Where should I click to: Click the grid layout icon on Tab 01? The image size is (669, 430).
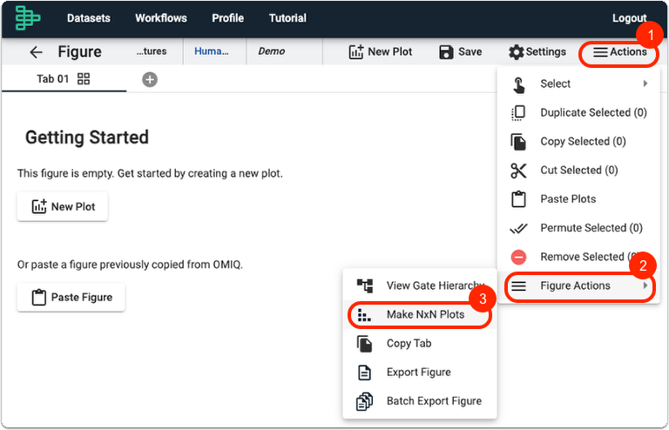coord(84,79)
